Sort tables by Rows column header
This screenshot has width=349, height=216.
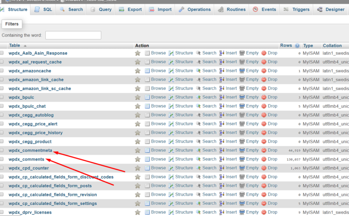(x=286, y=45)
